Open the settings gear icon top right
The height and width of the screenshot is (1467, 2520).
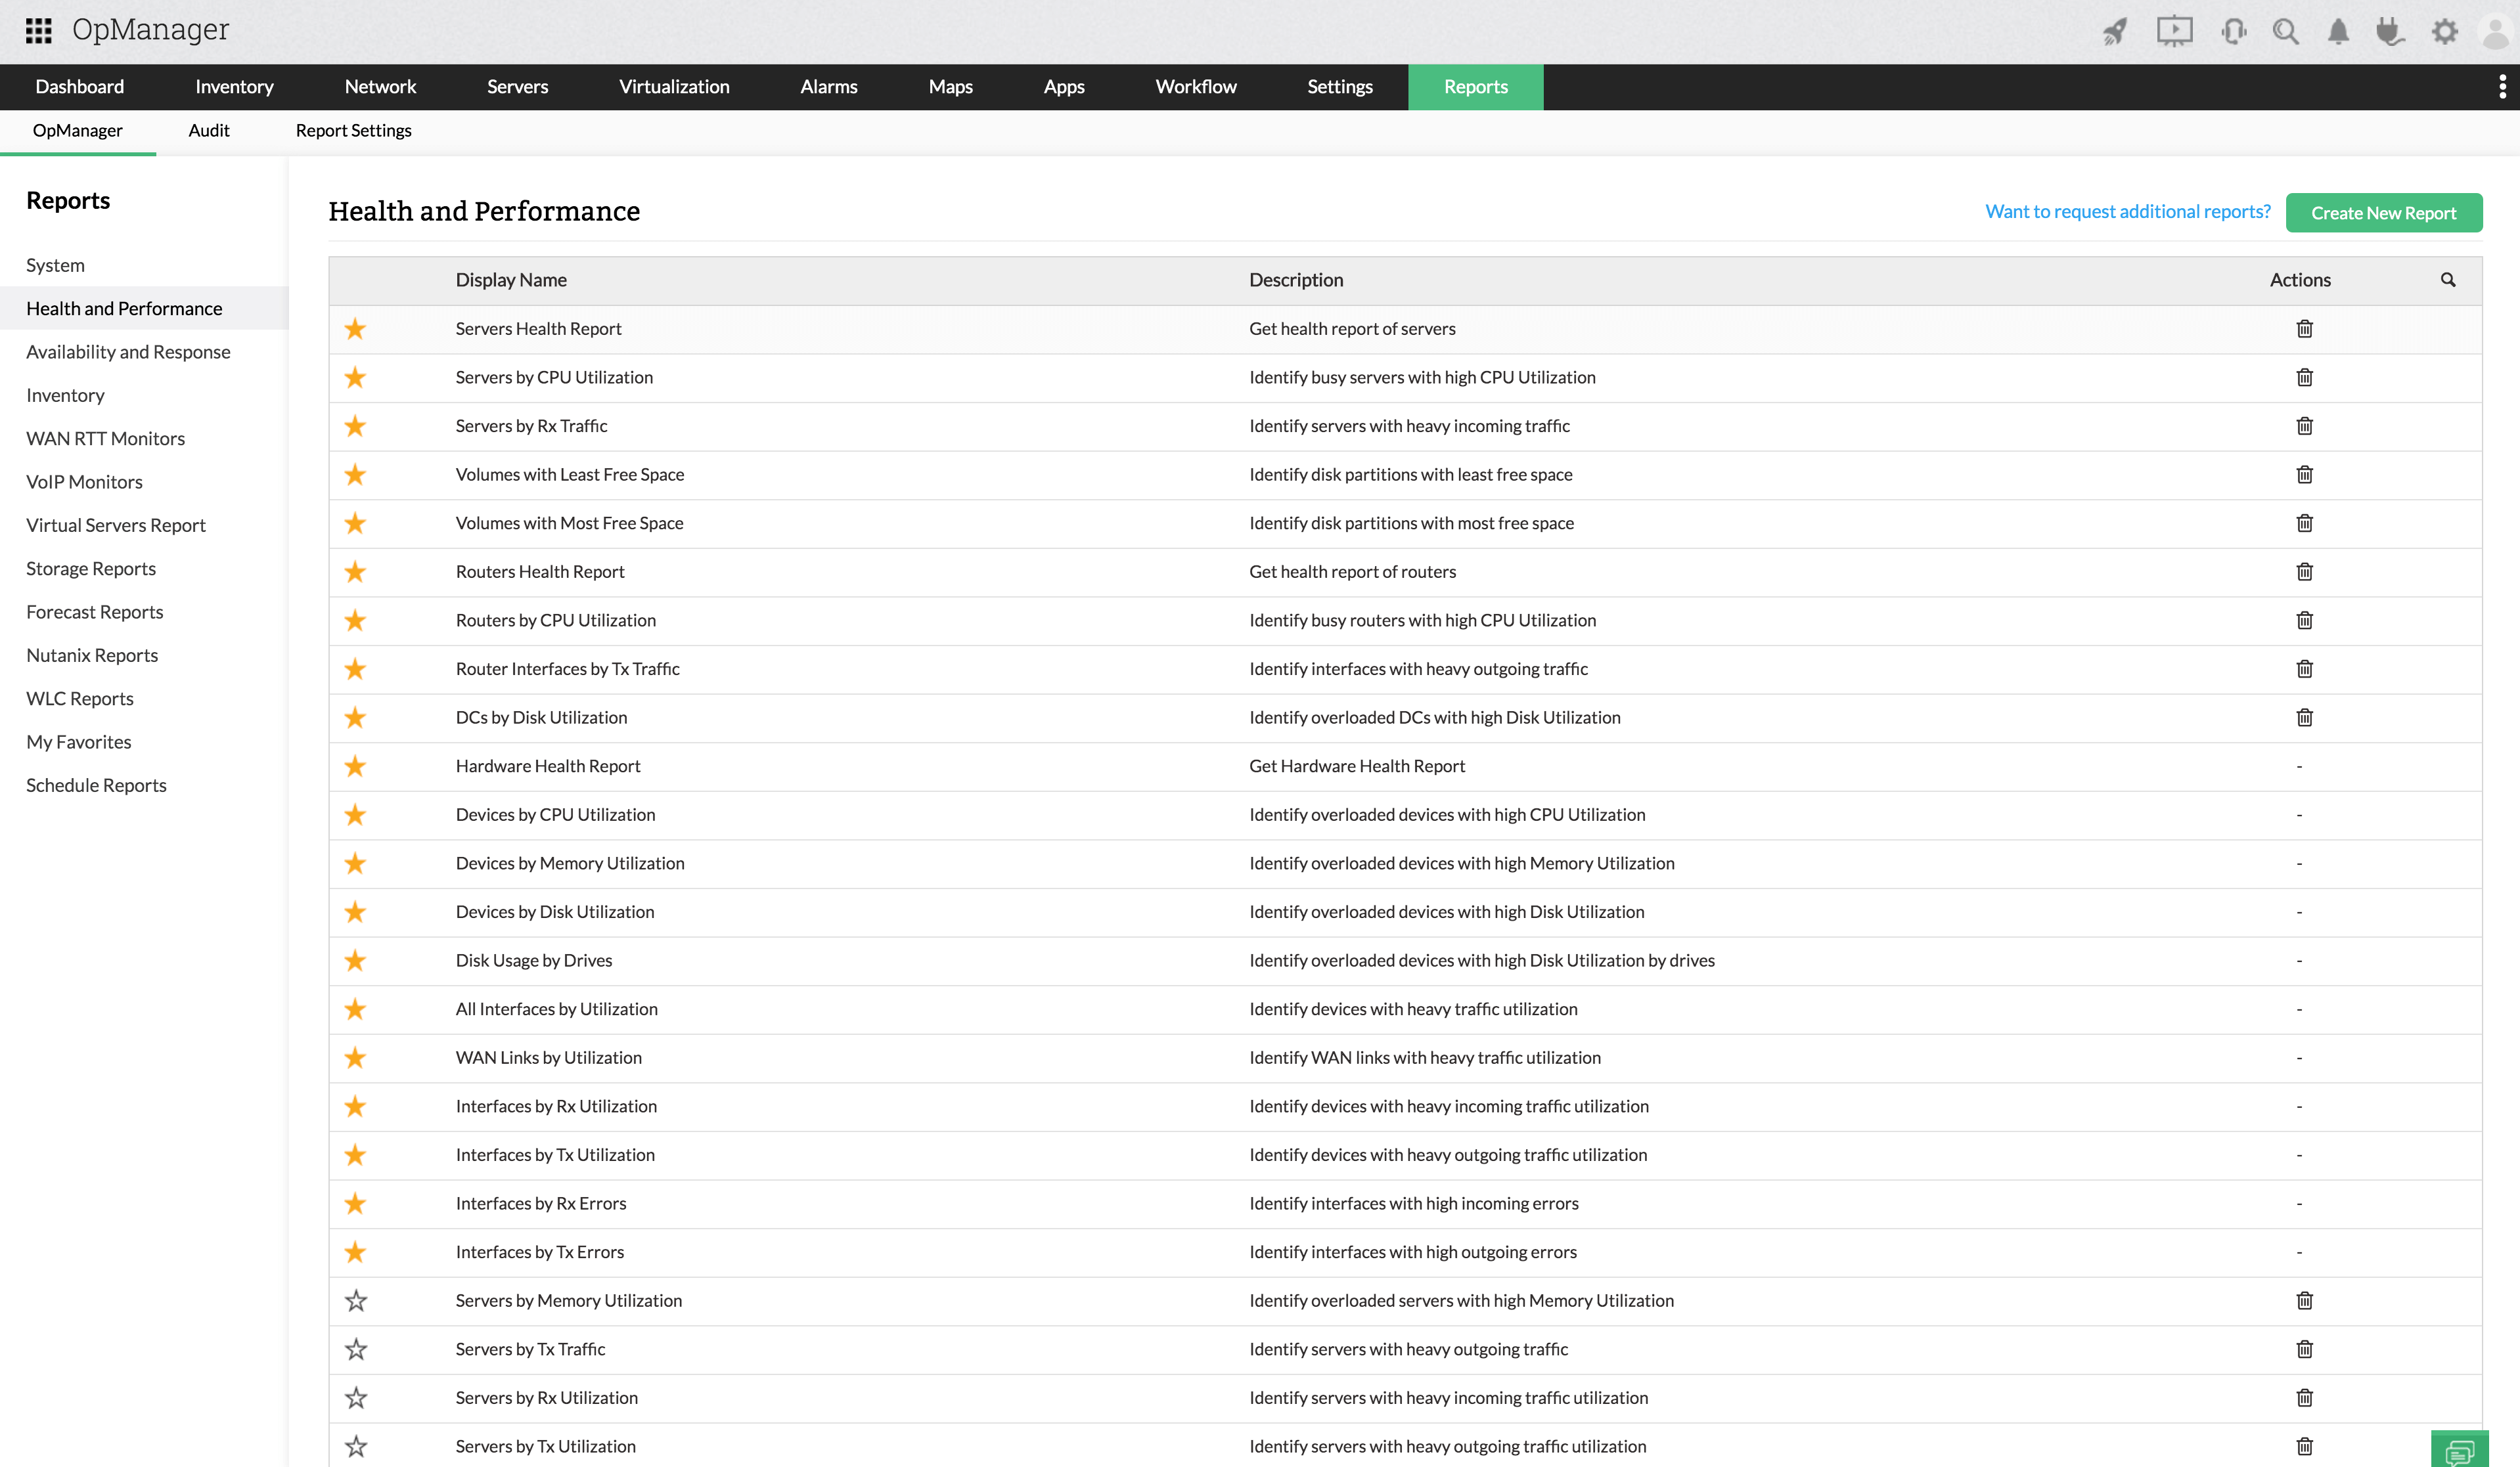pos(2445,30)
